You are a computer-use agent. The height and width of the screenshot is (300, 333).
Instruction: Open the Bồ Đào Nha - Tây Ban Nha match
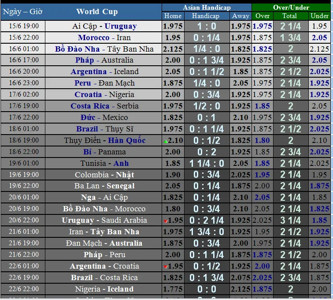(x=104, y=49)
